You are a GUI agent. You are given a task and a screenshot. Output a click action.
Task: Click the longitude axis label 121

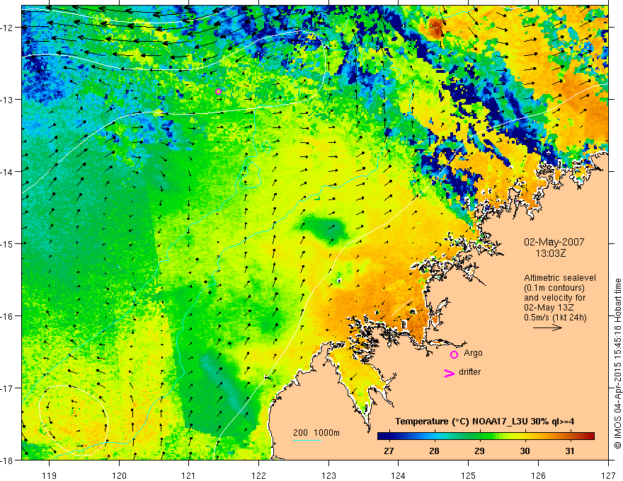189,475
